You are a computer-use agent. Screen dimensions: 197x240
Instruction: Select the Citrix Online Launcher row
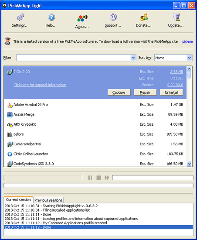95,154
